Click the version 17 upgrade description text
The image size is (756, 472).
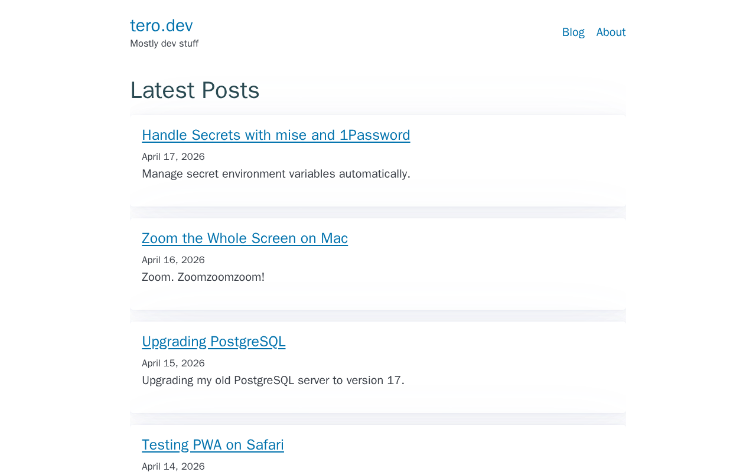273,381
